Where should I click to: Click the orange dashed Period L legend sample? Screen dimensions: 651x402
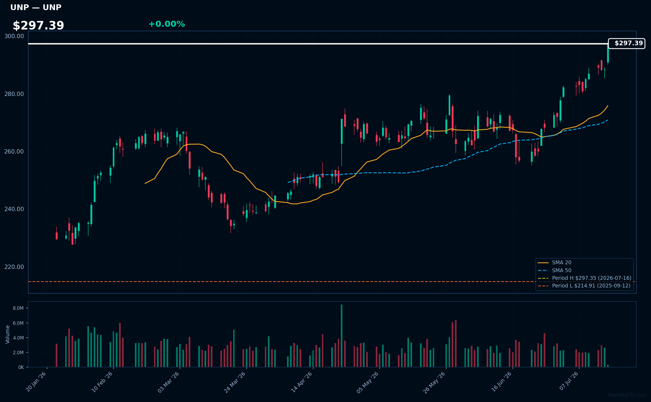(543, 286)
